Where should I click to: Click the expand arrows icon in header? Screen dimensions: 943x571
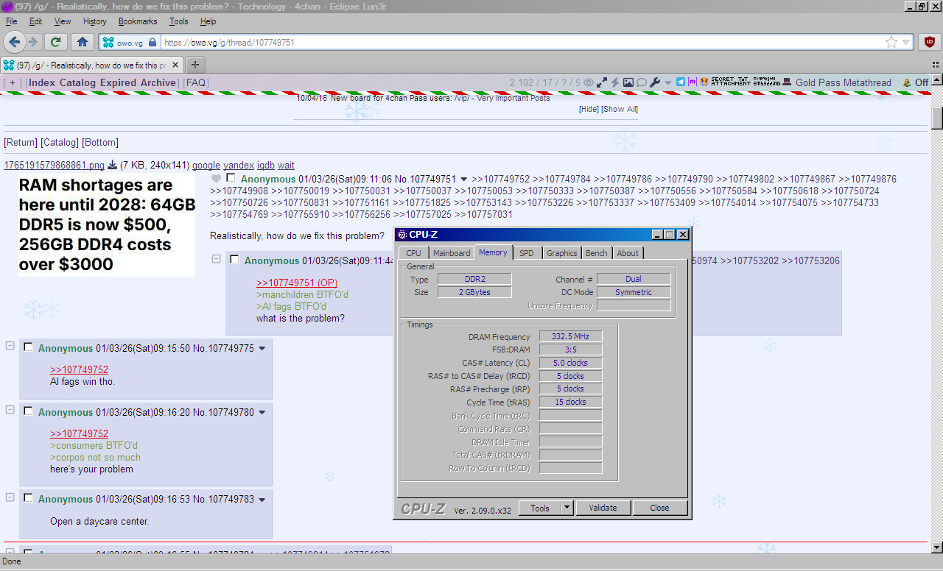pyautogui.click(x=602, y=82)
